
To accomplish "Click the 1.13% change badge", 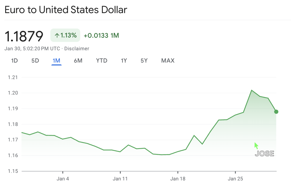I will pyautogui.click(x=65, y=35).
